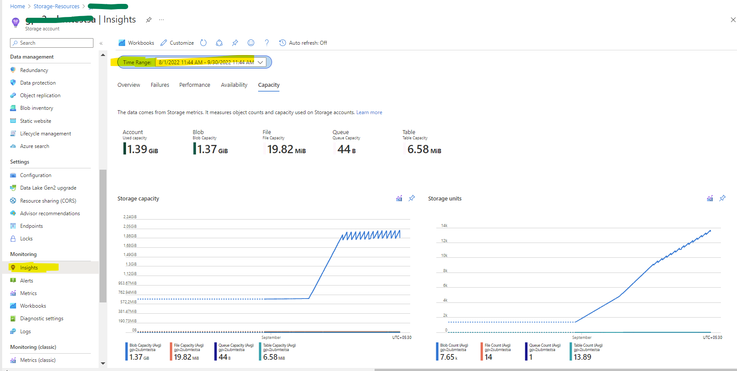
Task: Click the Queue Capacity 44 B tile
Action: coord(346,142)
